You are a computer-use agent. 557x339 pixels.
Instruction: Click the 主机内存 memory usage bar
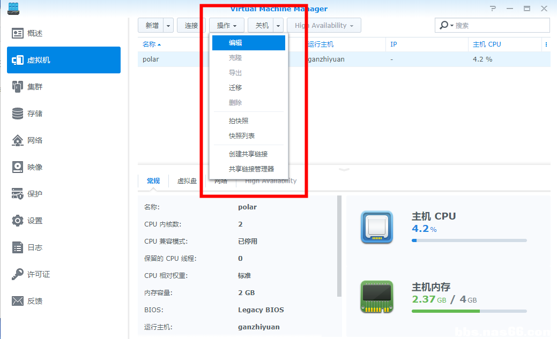pyautogui.click(x=469, y=311)
